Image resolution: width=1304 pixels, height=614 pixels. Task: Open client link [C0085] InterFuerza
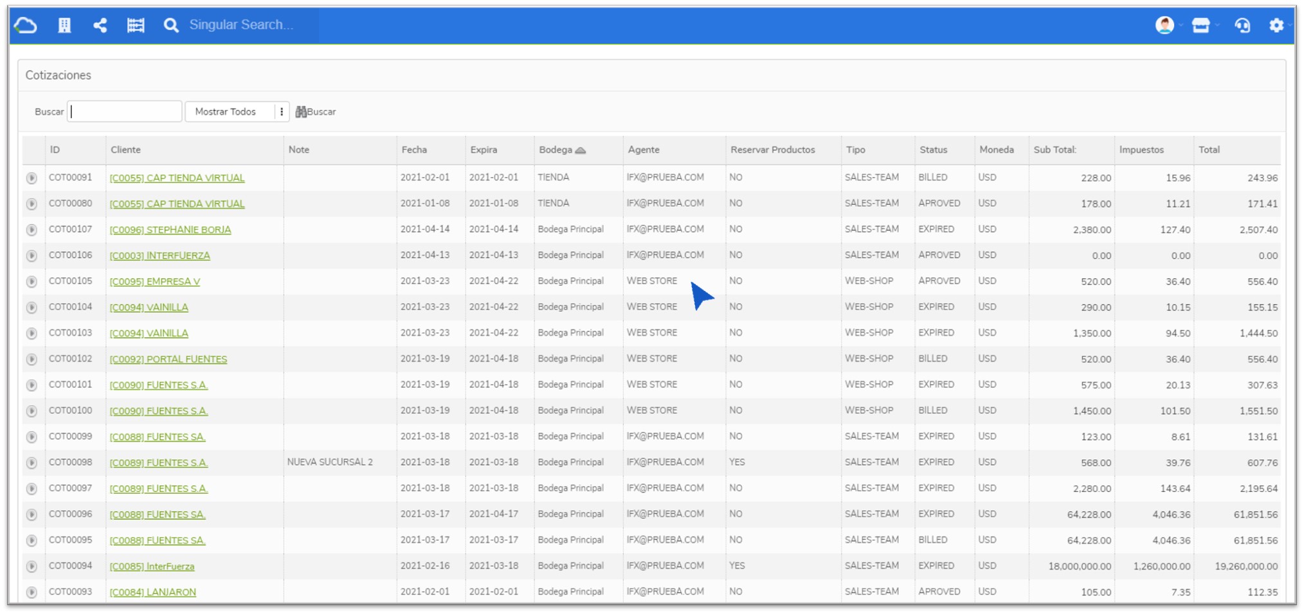pos(152,566)
